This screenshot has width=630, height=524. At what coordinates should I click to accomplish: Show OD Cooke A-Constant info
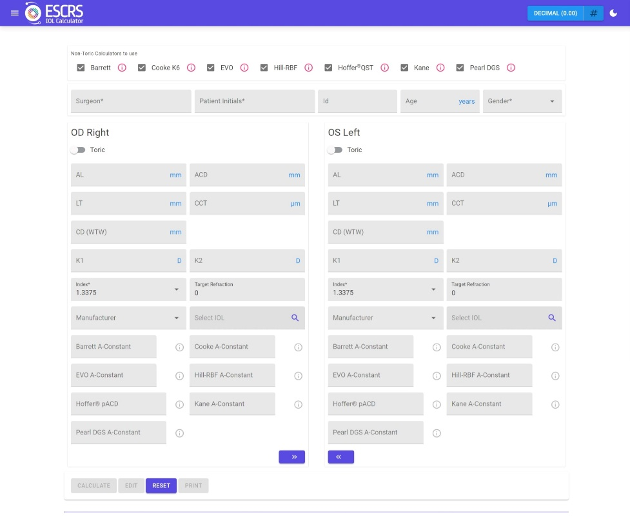tap(298, 347)
